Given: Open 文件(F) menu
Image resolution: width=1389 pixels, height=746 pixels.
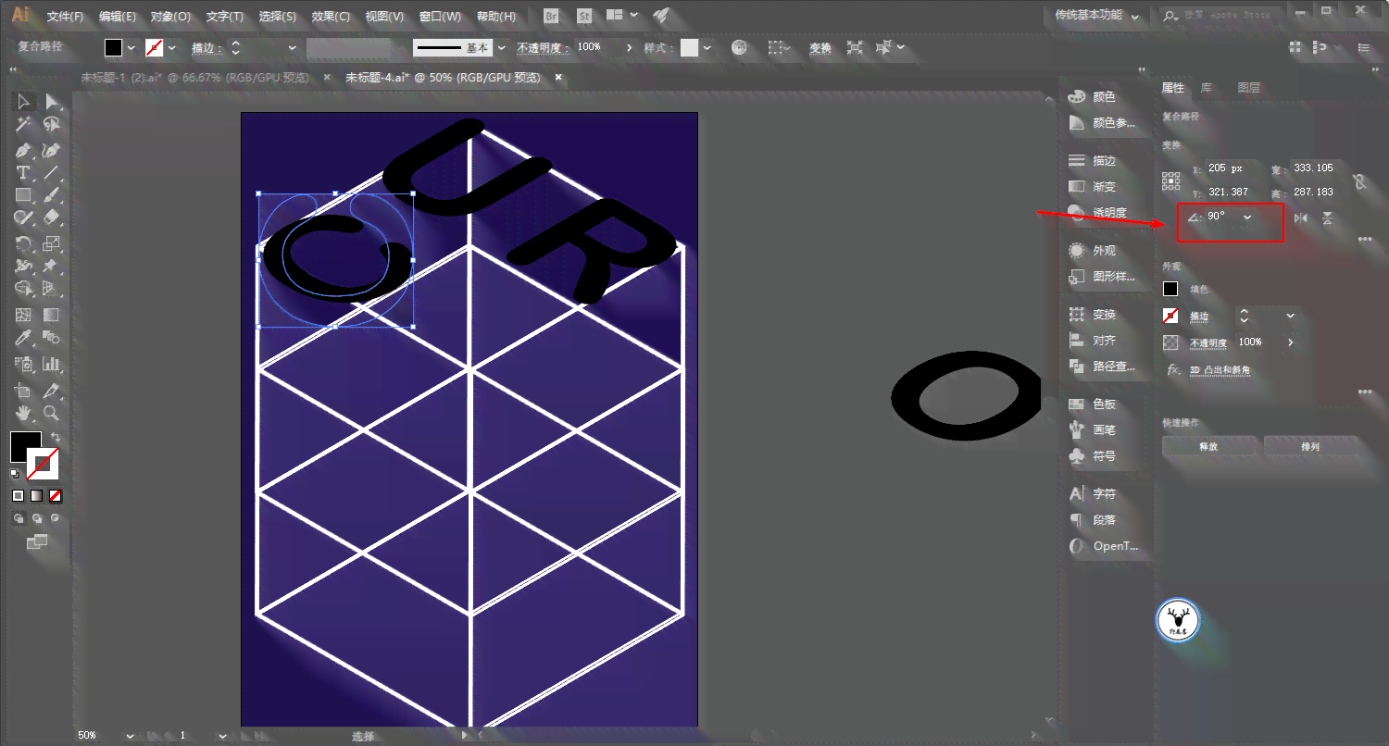Looking at the screenshot, I should pyautogui.click(x=65, y=17).
